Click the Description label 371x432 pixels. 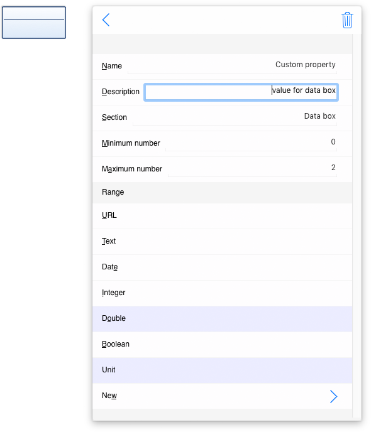[121, 92]
